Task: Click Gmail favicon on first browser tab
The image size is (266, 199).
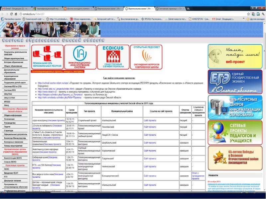Action: coord(4,9)
